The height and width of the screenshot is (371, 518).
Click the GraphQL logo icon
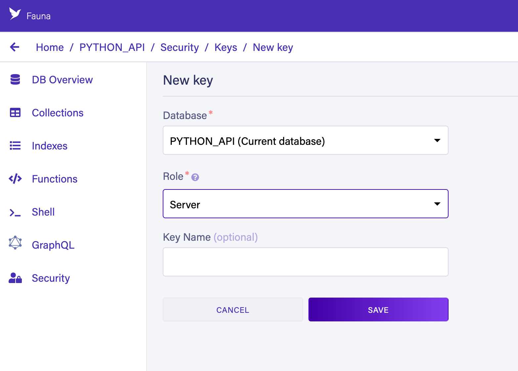coord(15,243)
